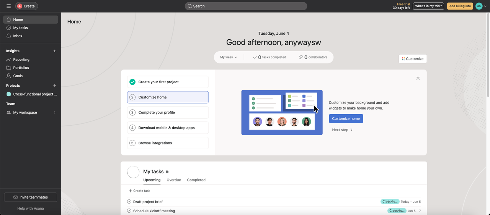The height and width of the screenshot is (215, 490).
Task: Select Customize home step
Action: tap(168, 97)
